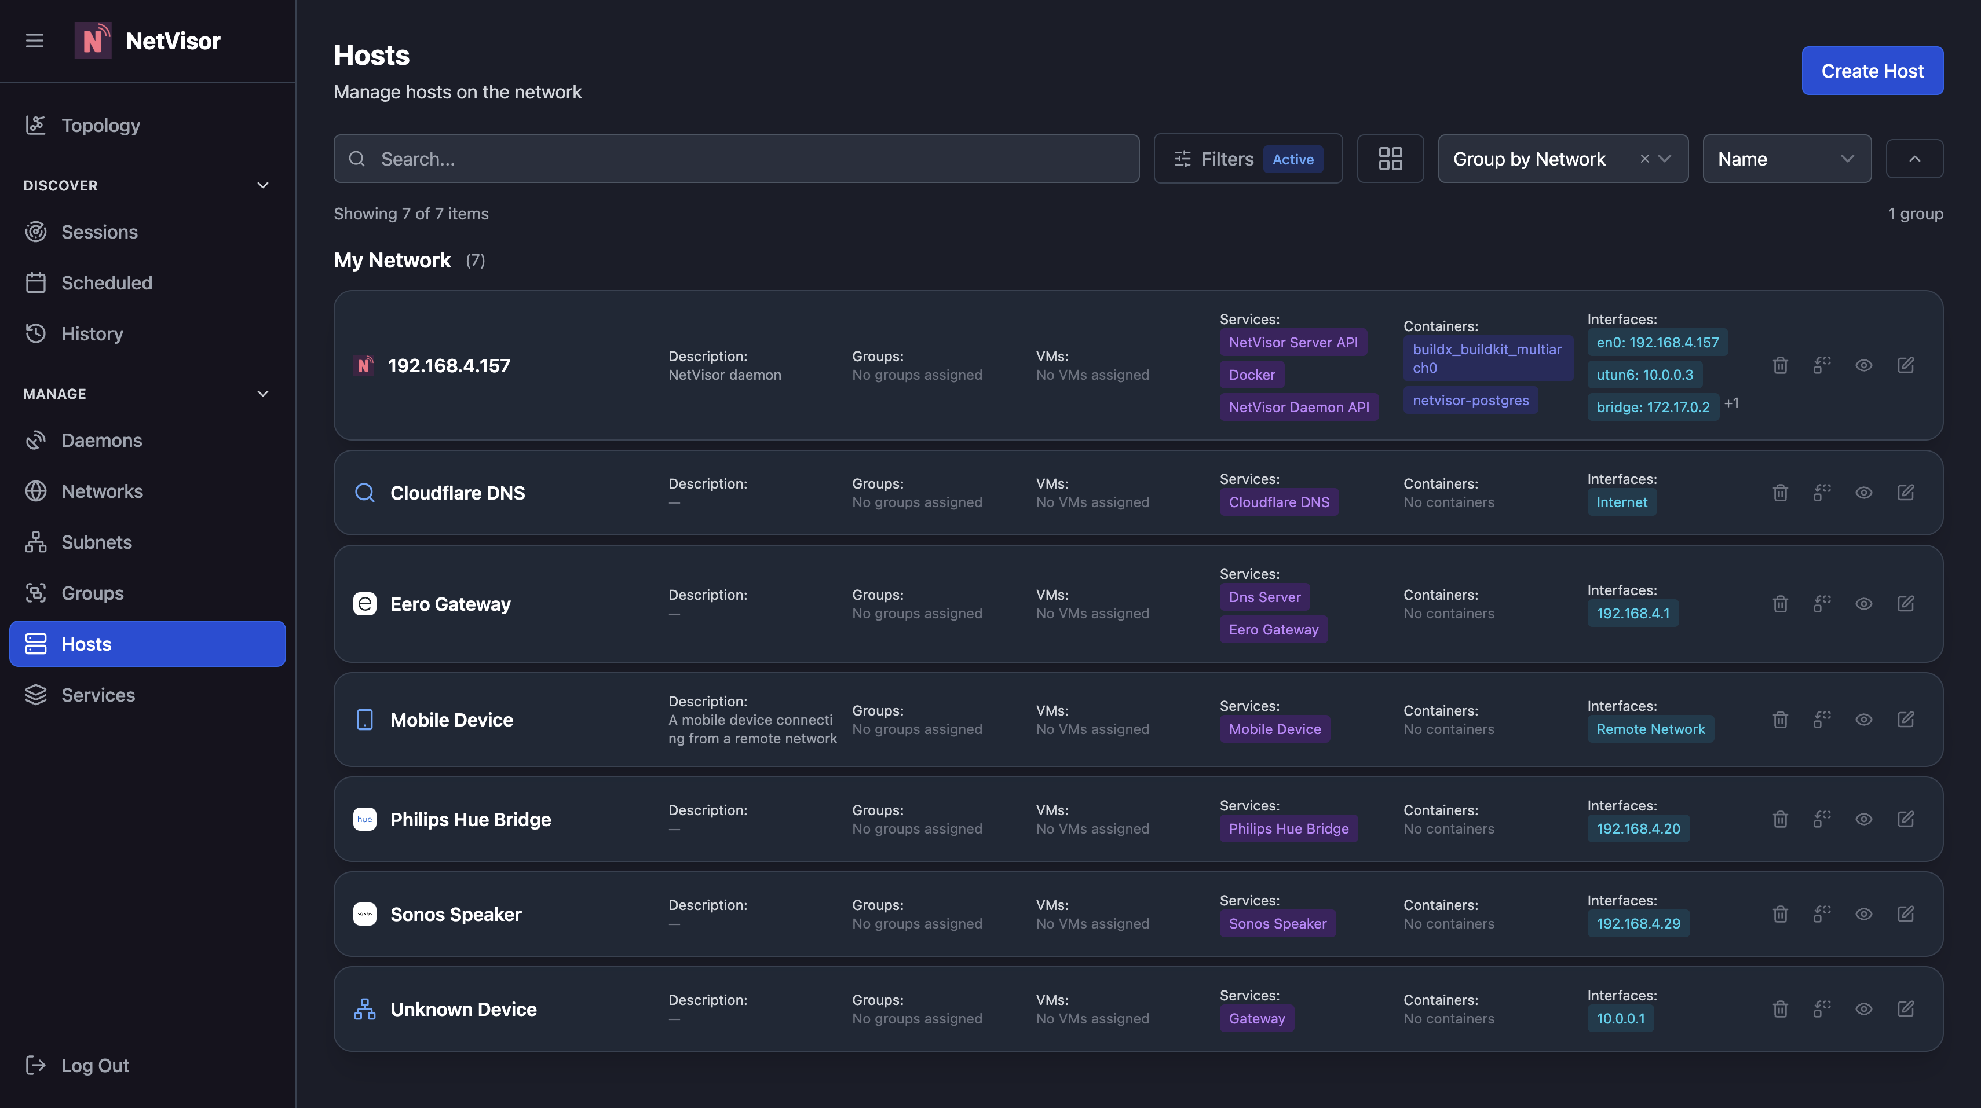Screen dimensions: 1981x1108
Task: Delete the Unknown Device host via trash icon
Action: (x=1780, y=1009)
